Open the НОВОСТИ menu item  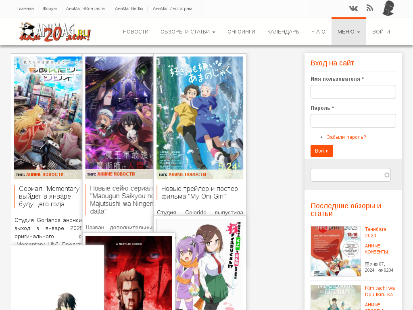click(136, 31)
